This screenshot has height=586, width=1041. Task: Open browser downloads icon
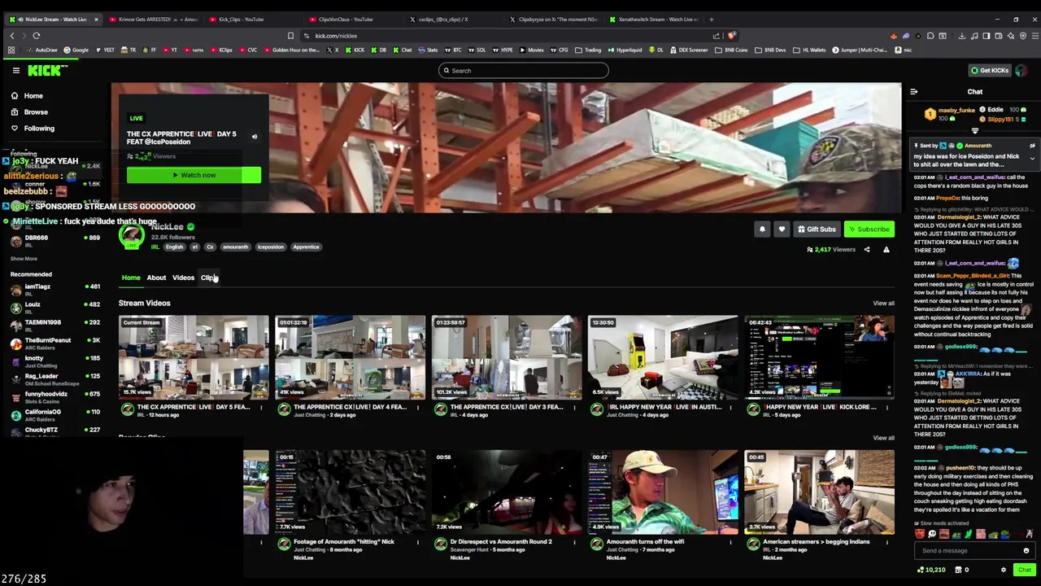click(x=961, y=36)
